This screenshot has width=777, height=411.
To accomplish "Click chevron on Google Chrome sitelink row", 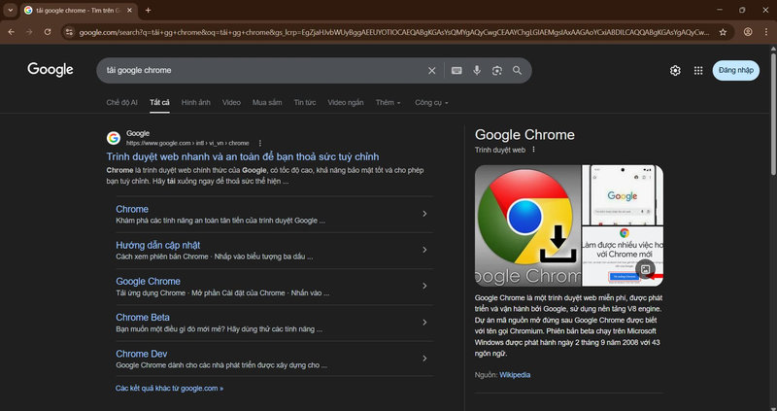I will click(x=424, y=286).
